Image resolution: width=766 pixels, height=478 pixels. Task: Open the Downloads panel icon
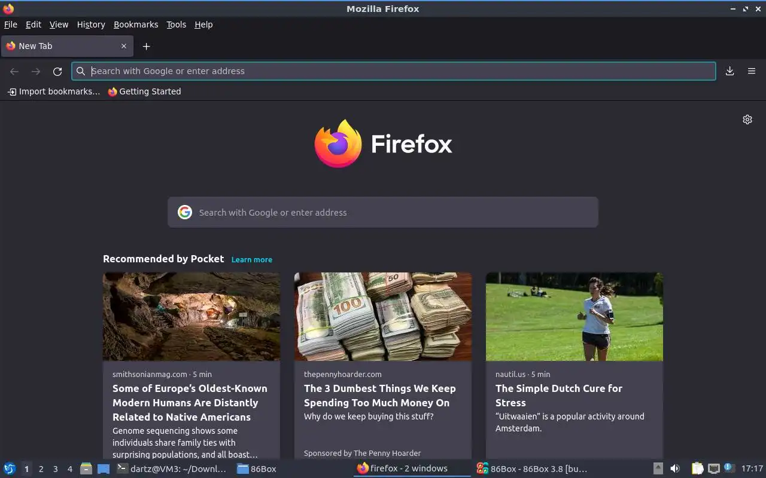(x=729, y=71)
